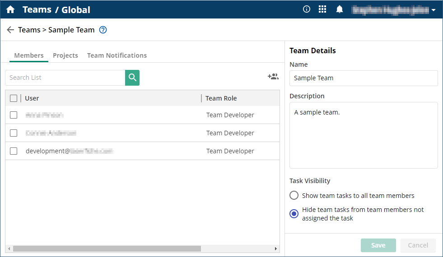
Task: Check the box for development@ user row
Action: [x=14, y=151]
